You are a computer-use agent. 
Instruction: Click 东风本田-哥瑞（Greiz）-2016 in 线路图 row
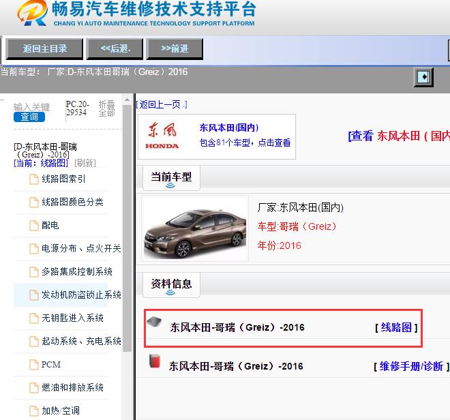coord(237,327)
